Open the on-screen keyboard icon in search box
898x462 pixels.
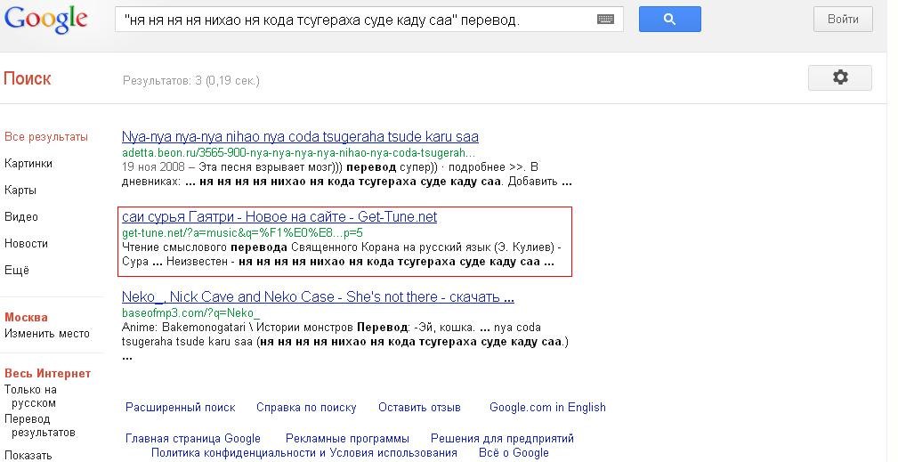click(605, 19)
